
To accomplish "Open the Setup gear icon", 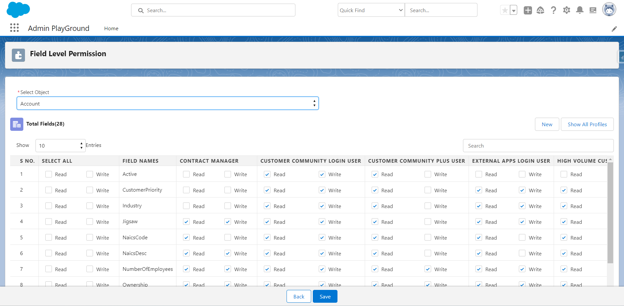I will 566,11.
